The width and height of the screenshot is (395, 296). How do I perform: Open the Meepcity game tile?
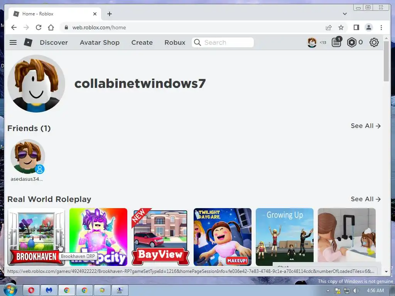[98, 237]
